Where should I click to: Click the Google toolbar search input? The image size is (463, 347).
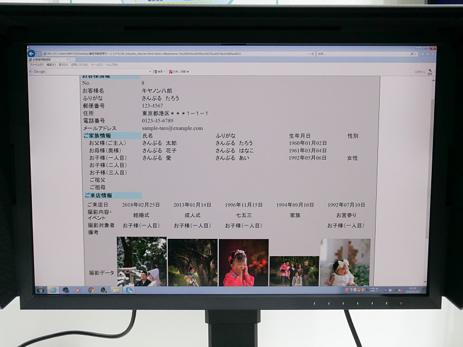click(x=97, y=71)
